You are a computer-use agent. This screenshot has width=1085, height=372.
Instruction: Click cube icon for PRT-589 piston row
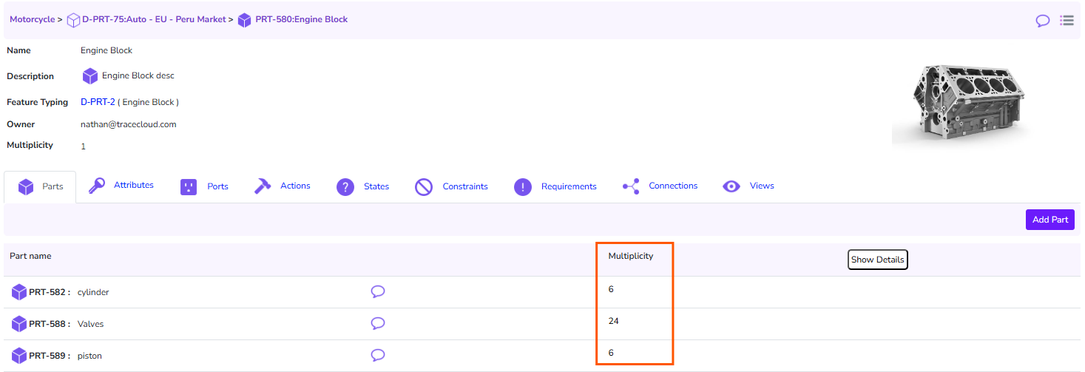19,356
